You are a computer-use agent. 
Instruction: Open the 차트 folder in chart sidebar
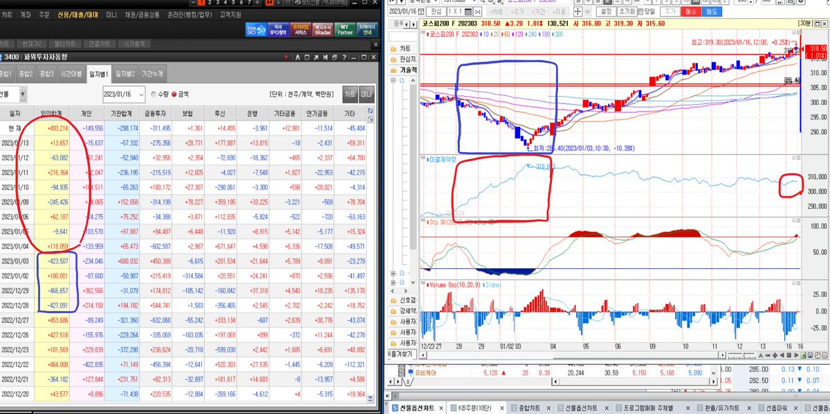tap(402, 49)
